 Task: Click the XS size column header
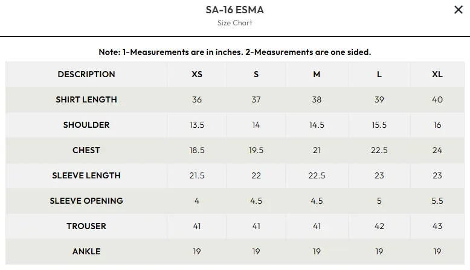click(197, 74)
